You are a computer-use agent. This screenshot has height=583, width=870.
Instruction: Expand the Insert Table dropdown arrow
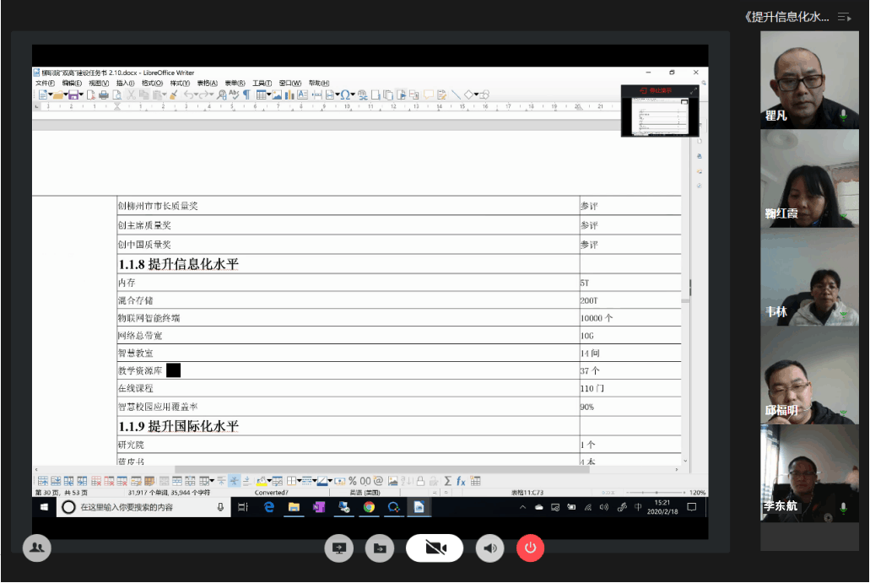coord(269,95)
